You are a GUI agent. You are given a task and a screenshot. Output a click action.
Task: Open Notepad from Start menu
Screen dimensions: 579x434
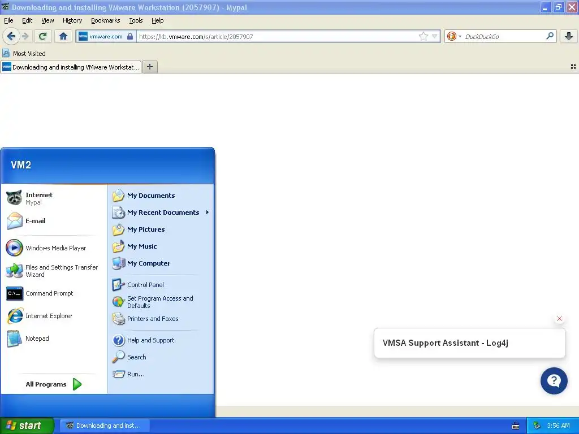[54, 338]
